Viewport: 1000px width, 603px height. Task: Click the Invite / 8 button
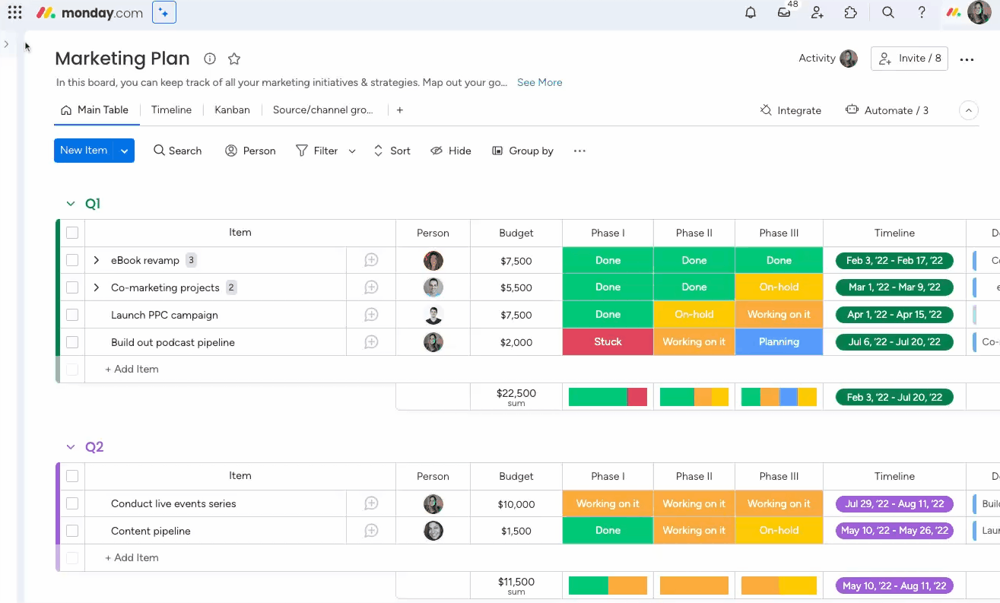(x=909, y=59)
